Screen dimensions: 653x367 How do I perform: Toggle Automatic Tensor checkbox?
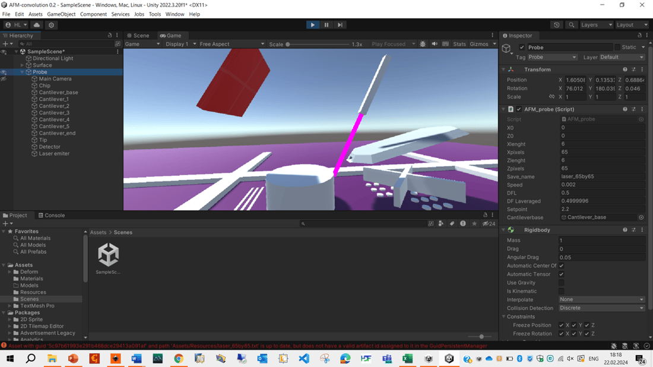[x=562, y=274]
